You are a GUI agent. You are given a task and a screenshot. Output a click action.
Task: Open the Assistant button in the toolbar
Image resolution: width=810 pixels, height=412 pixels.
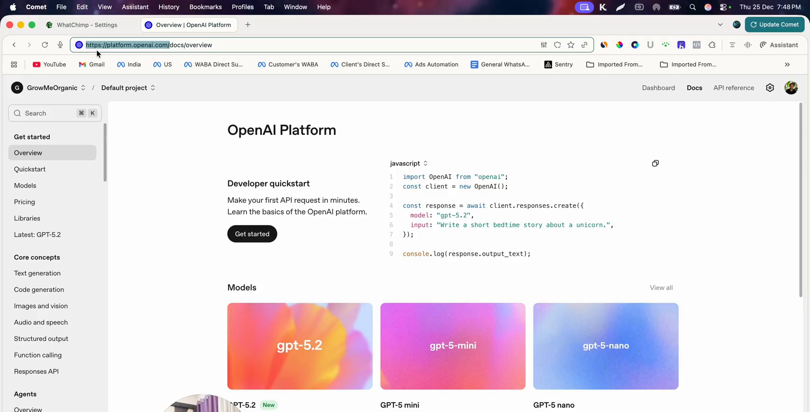(x=779, y=45)
